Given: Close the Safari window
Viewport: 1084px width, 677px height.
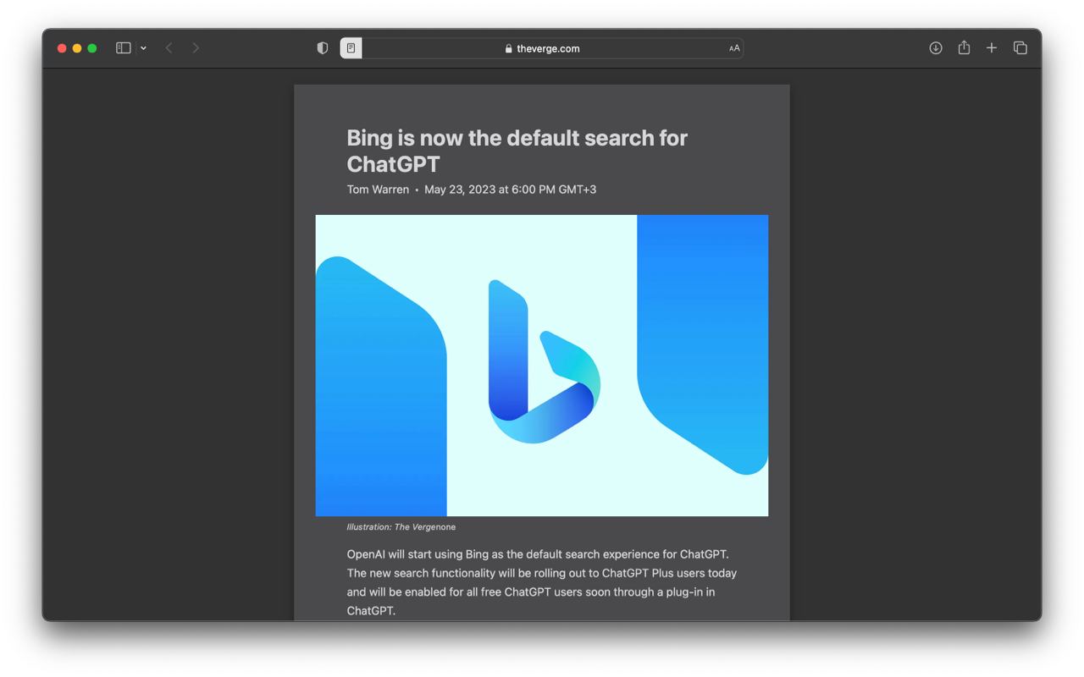Looking at the screenshot, I should click(62, 48).
